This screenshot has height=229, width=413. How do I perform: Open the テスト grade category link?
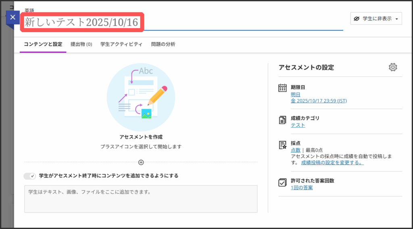[x=298, y=125]
